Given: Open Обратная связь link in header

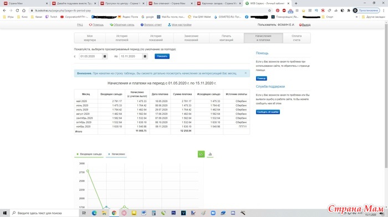Looking at the screenshot, I should click(x=122, y=25).
